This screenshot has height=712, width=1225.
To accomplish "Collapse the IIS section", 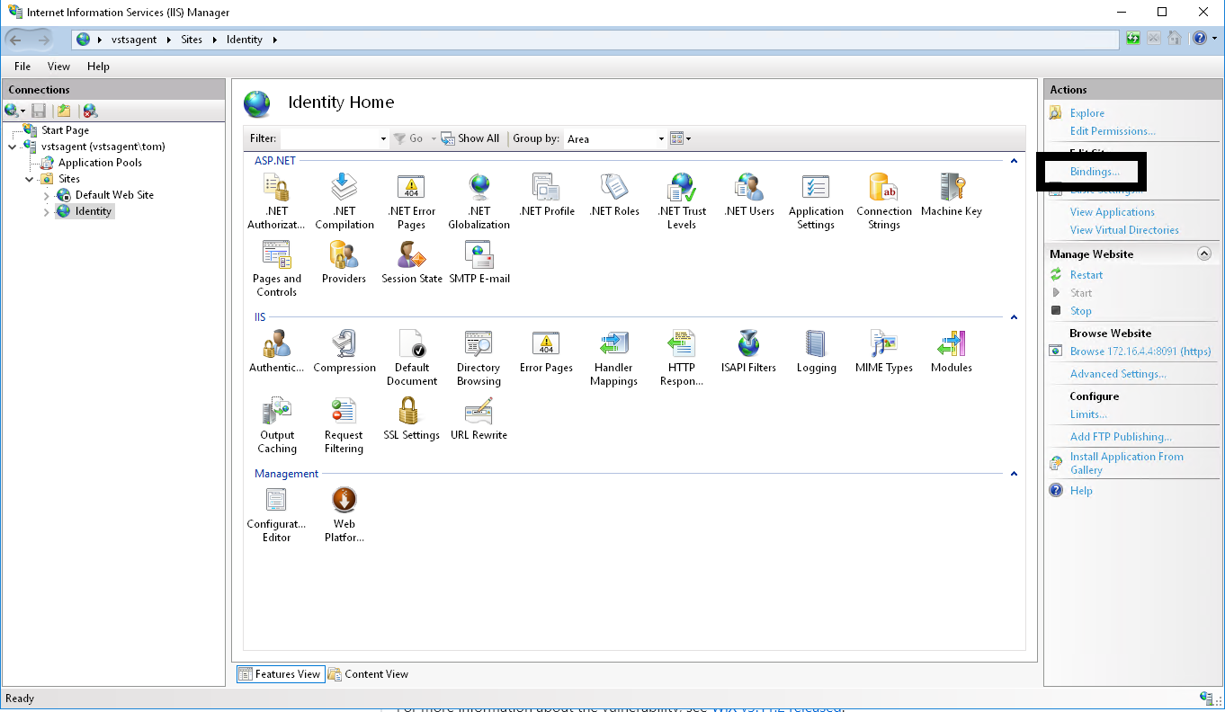I will [x=1014, y=317].
